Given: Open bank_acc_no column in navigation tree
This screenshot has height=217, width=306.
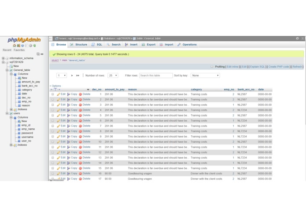Looking at the screenshot, I should pyautogui.click(x=29, y=86).
